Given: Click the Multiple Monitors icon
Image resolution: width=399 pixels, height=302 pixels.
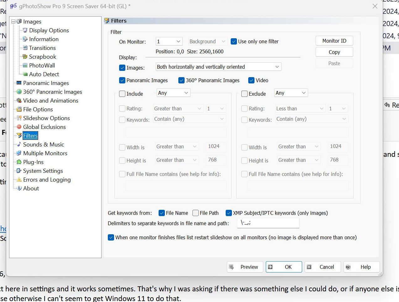Looking at the screenshot, I should [19, 153].
